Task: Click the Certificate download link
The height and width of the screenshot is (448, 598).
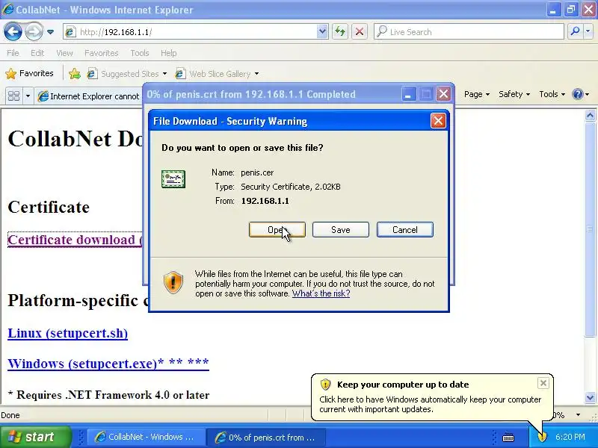Action: (75, 240)
